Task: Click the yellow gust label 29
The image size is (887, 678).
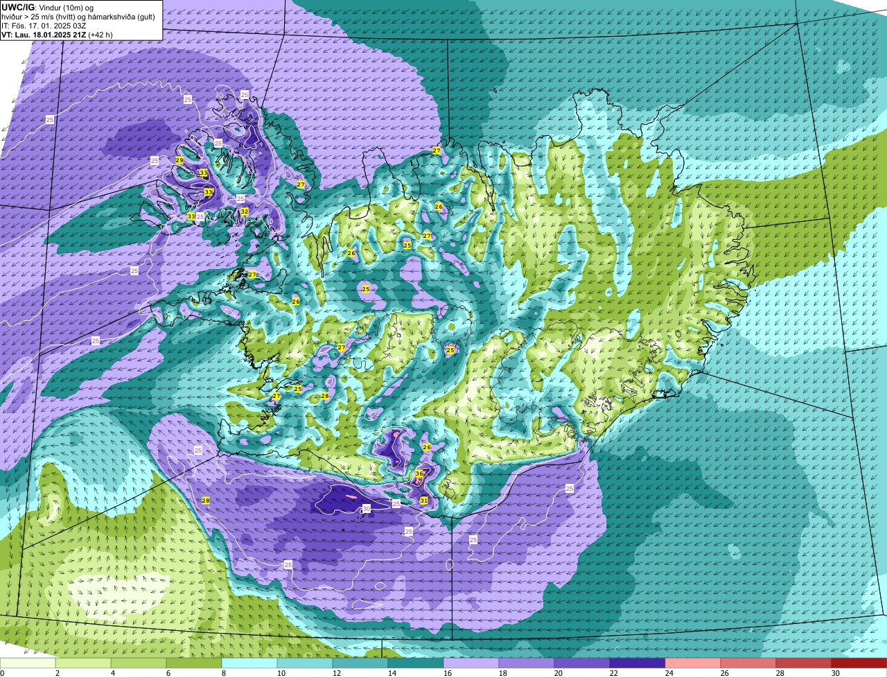Action: [179, 160]
